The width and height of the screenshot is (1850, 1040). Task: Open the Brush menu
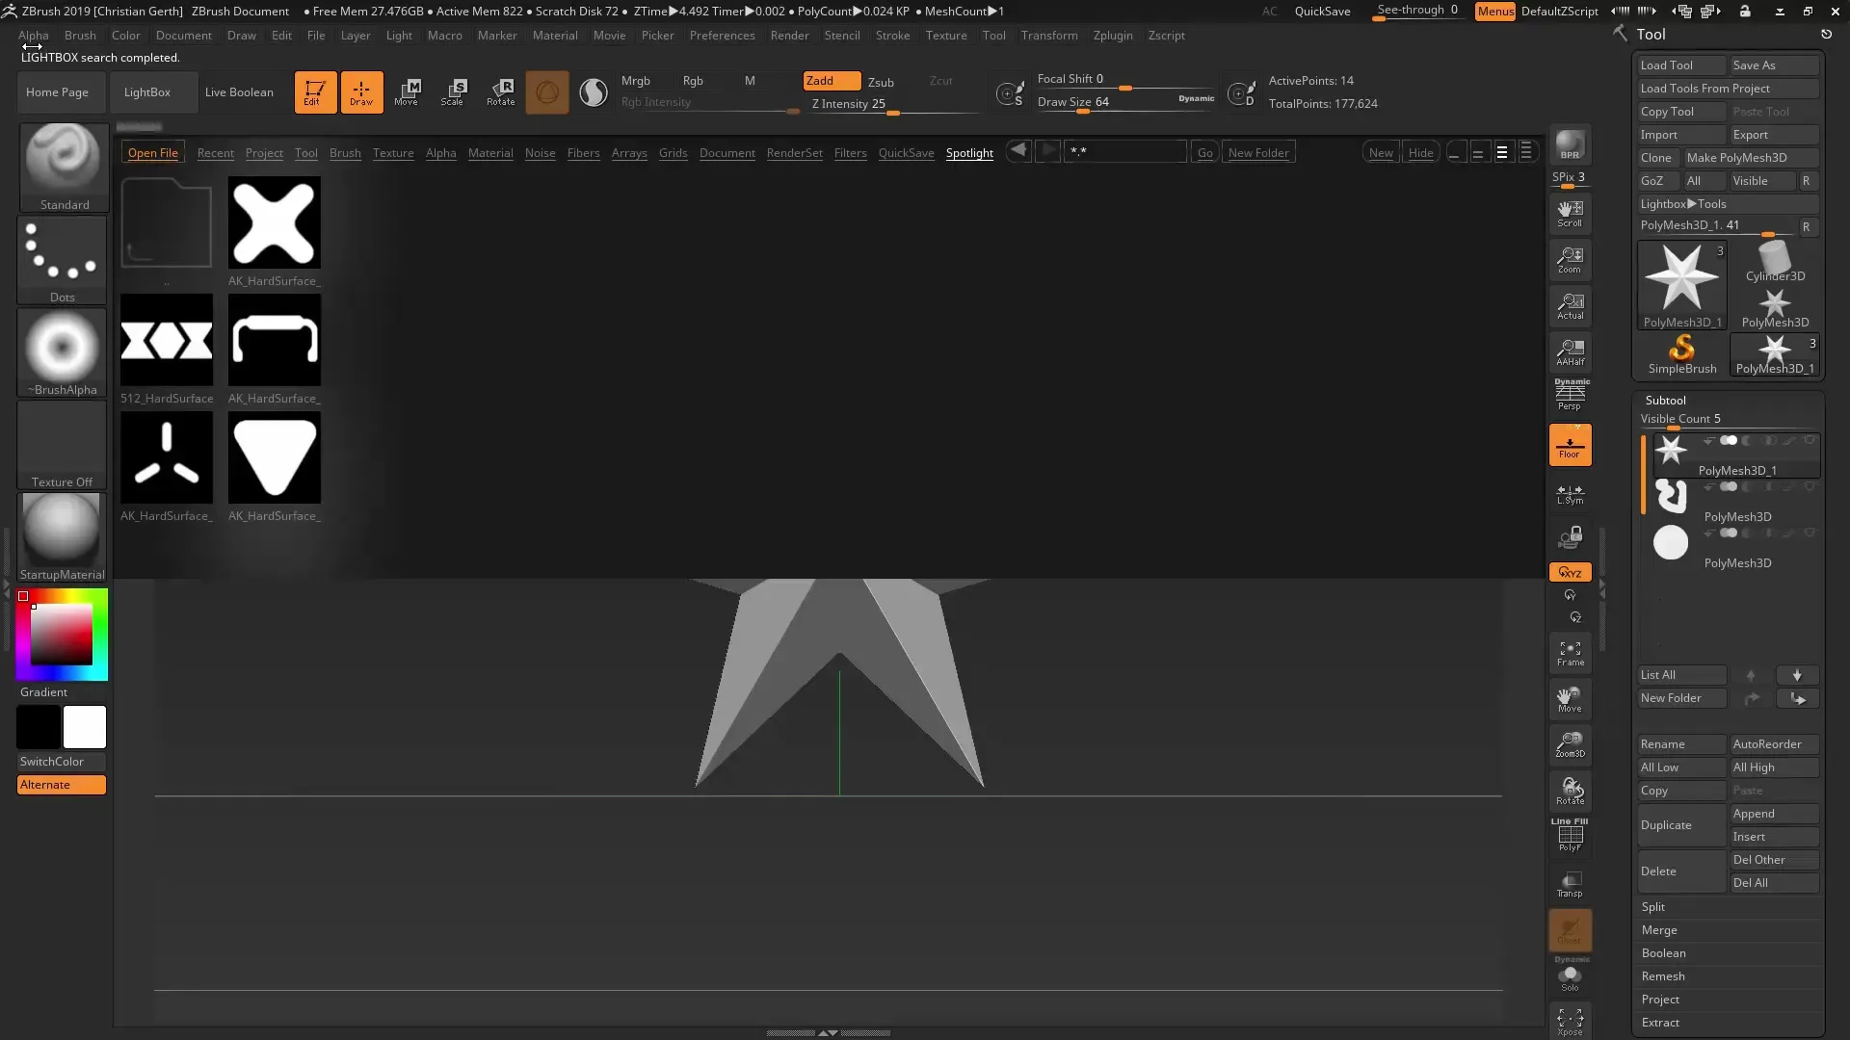(x=80, y=36)
